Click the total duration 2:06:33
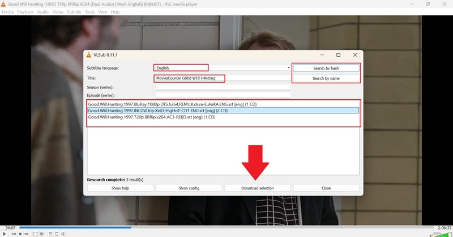 click(445, 228)
